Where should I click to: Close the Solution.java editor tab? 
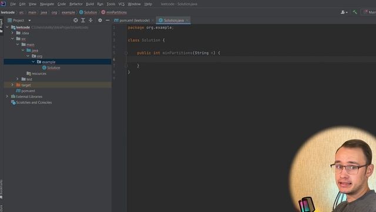point(187,21)
